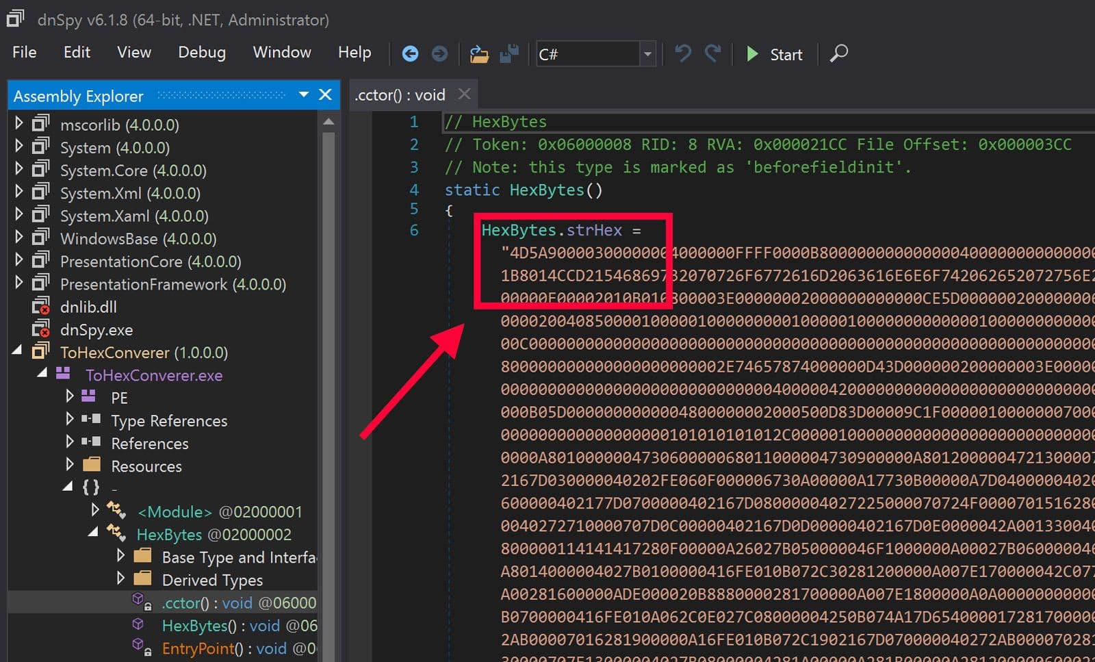The image size is (1095, 662).
Task: Click the Open file folder icon
Action: [x=479, y=53]
